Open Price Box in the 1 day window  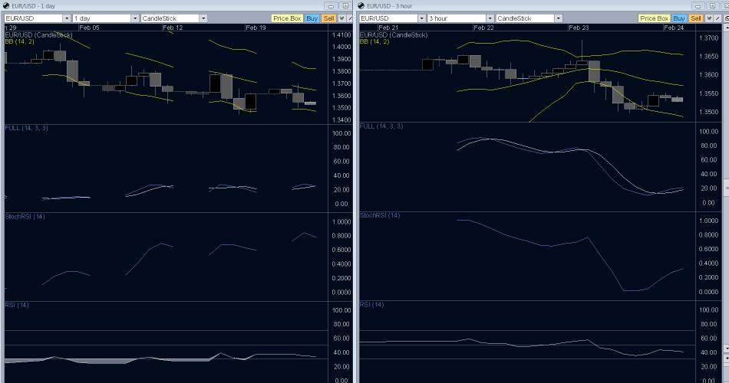(x=287, y=18)
